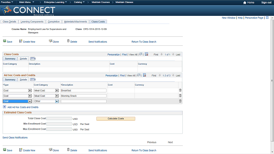This screenshot has height=154, width=274.
Task: Click the Home house icon
Action: pos(244,3)
